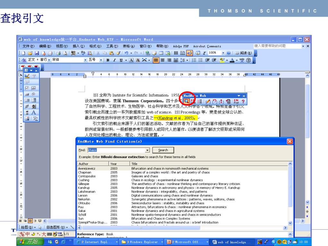Toggle justified paragraph alignment
This screenshot has height=246, width=328.
coord(156,60)
